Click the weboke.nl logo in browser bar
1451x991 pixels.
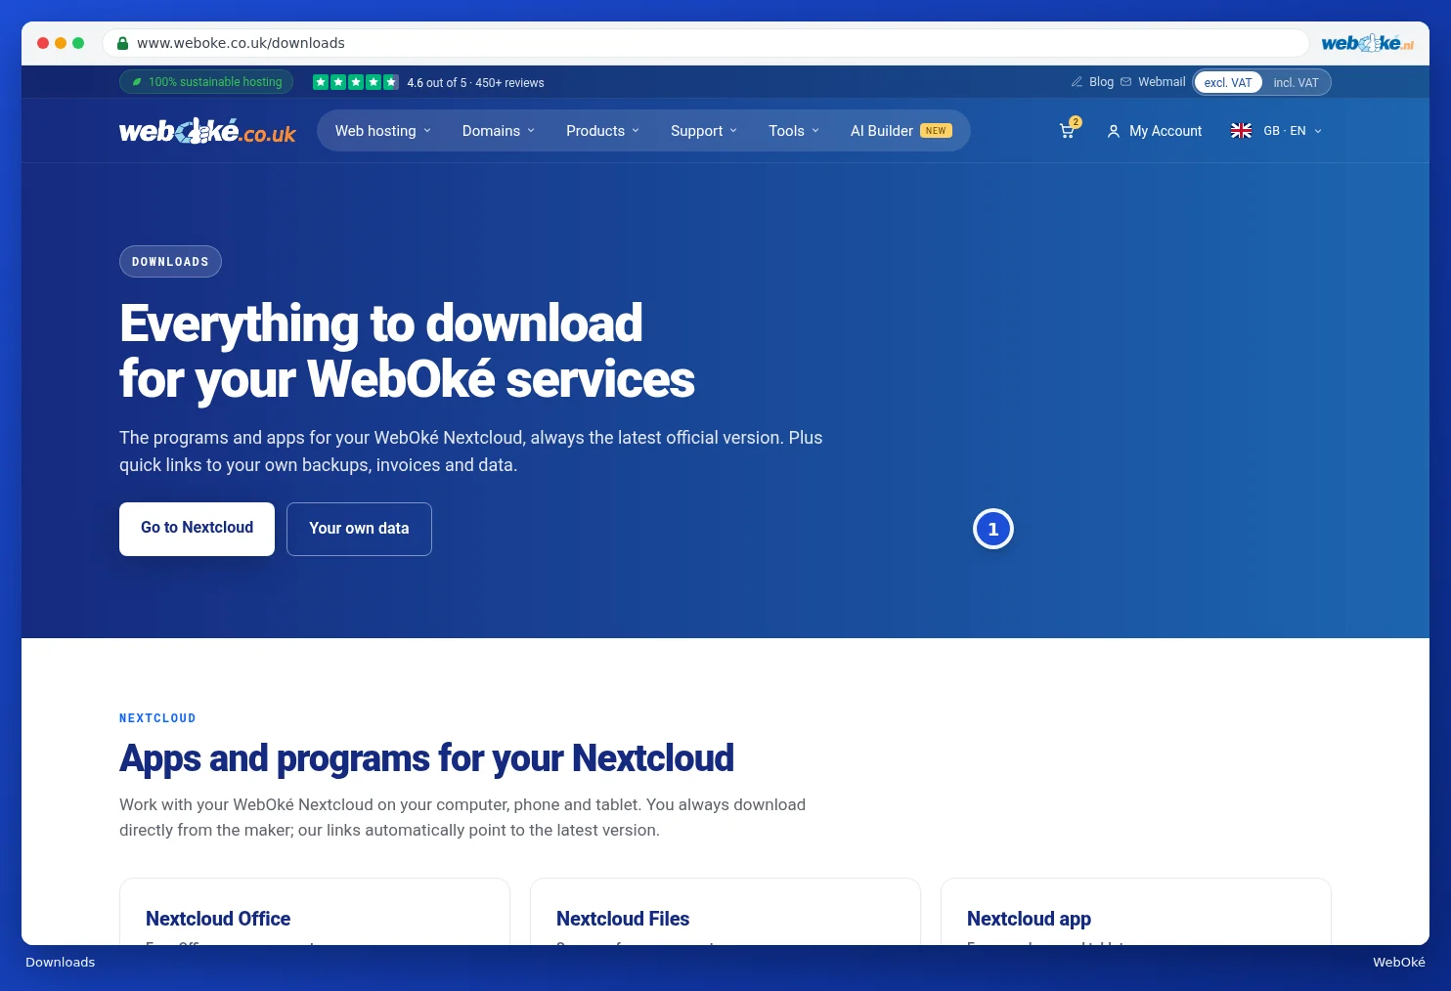pos(1367,43)
